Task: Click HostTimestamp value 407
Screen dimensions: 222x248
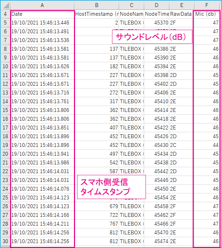Action: coord(97,128)
